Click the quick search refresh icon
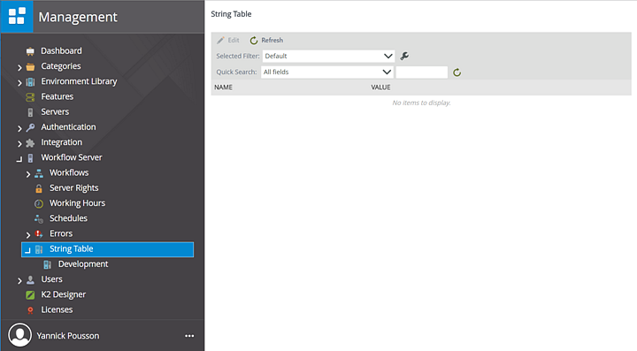637x351 pixels. click(x=457, y=72)
